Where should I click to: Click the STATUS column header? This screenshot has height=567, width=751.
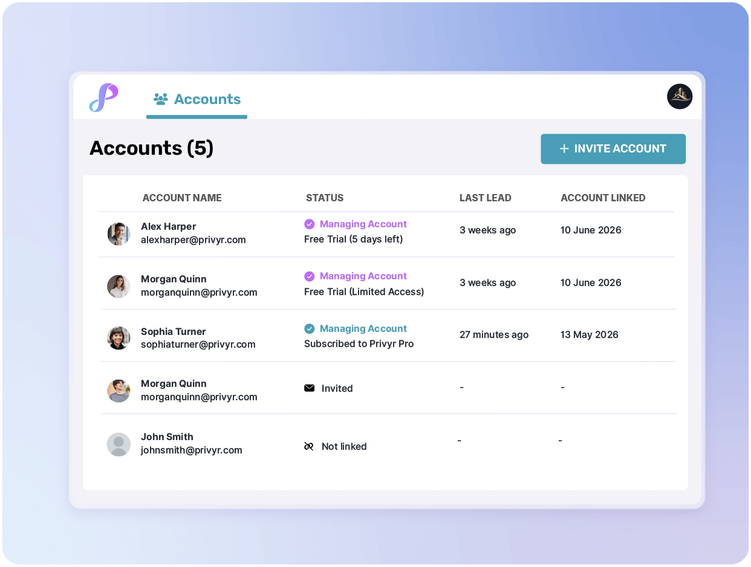[325, 198]
